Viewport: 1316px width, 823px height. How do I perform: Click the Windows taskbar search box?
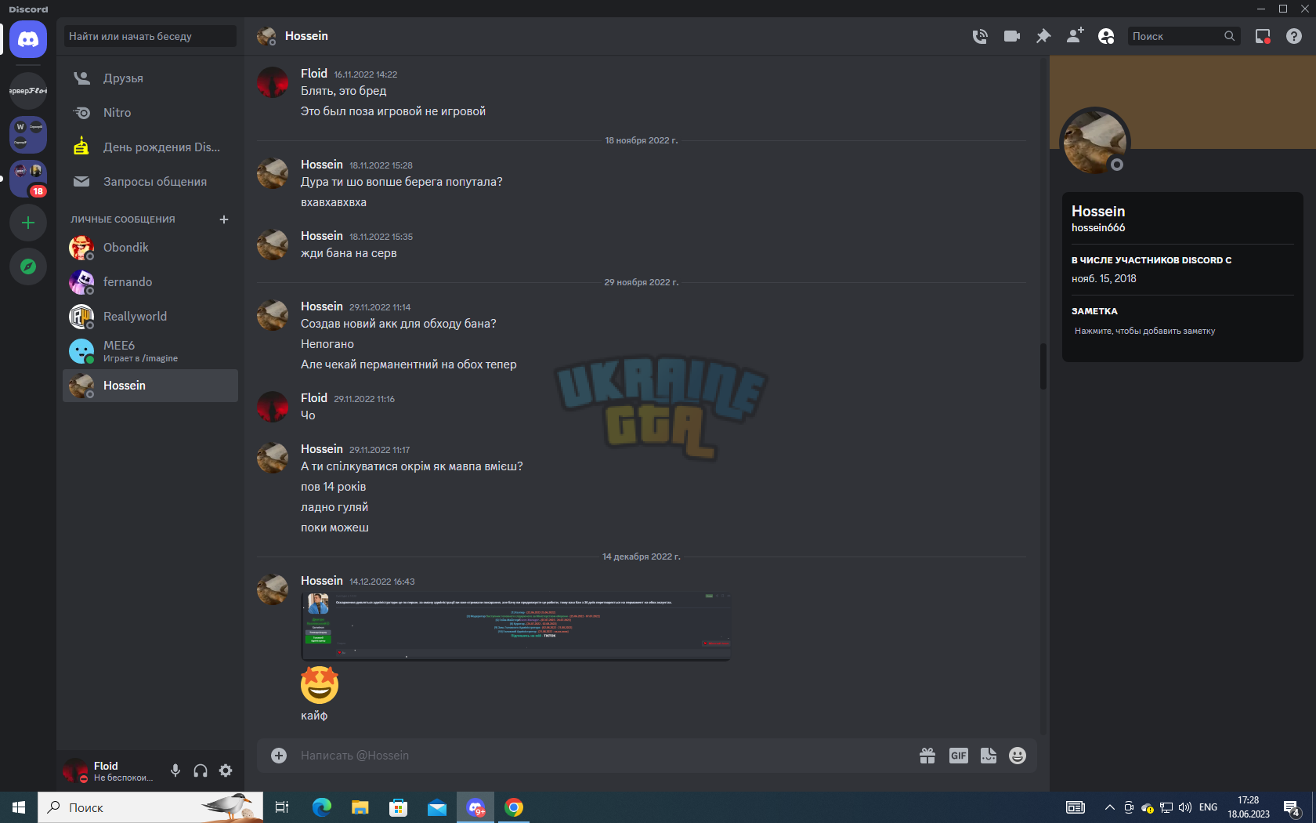(x=150, y=807)
